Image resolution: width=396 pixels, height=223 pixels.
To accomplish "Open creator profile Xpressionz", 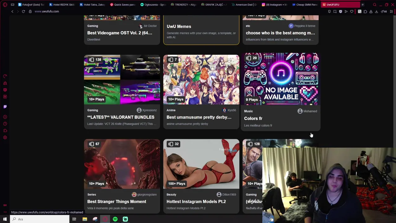I will (147, 110).
